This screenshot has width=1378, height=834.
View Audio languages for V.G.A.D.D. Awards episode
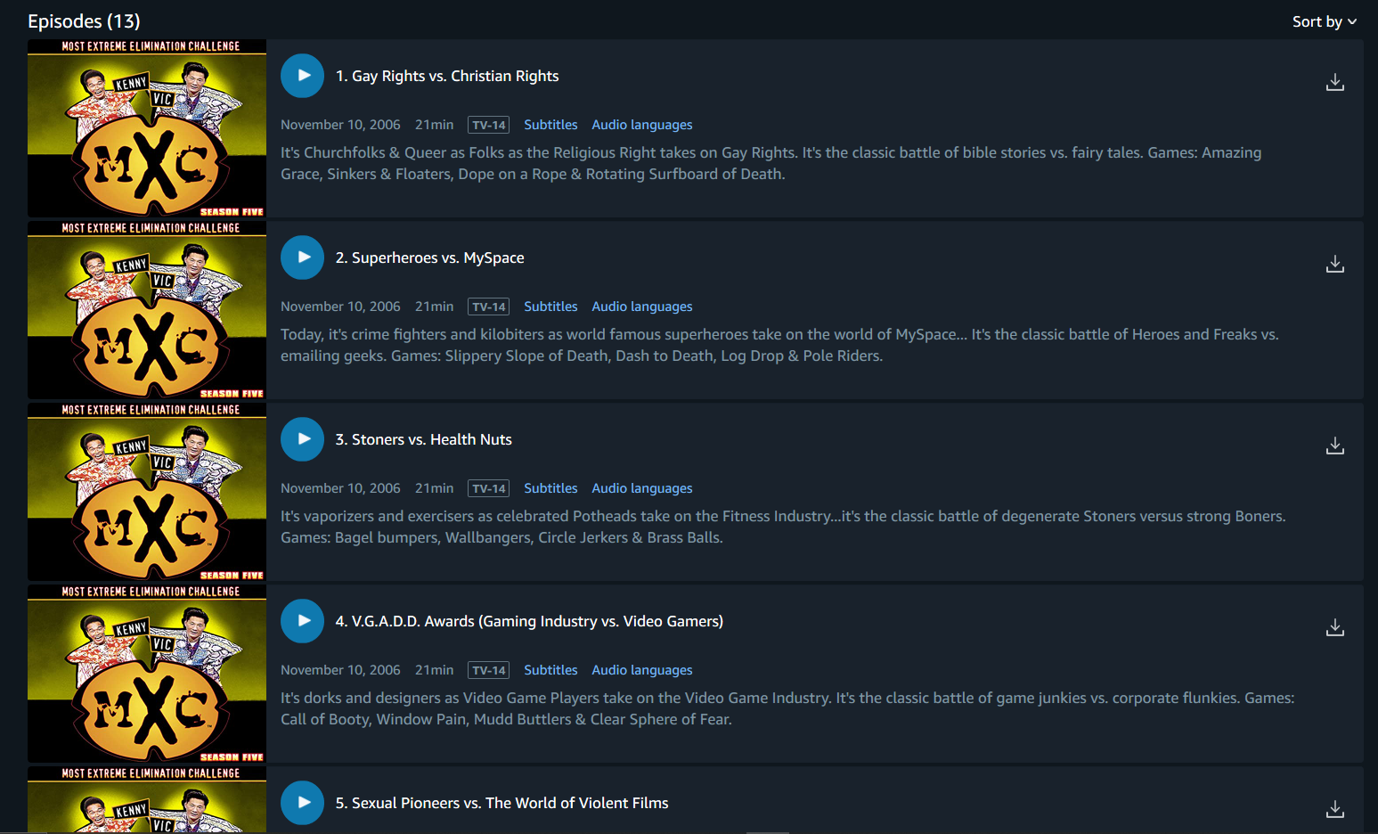641,670
